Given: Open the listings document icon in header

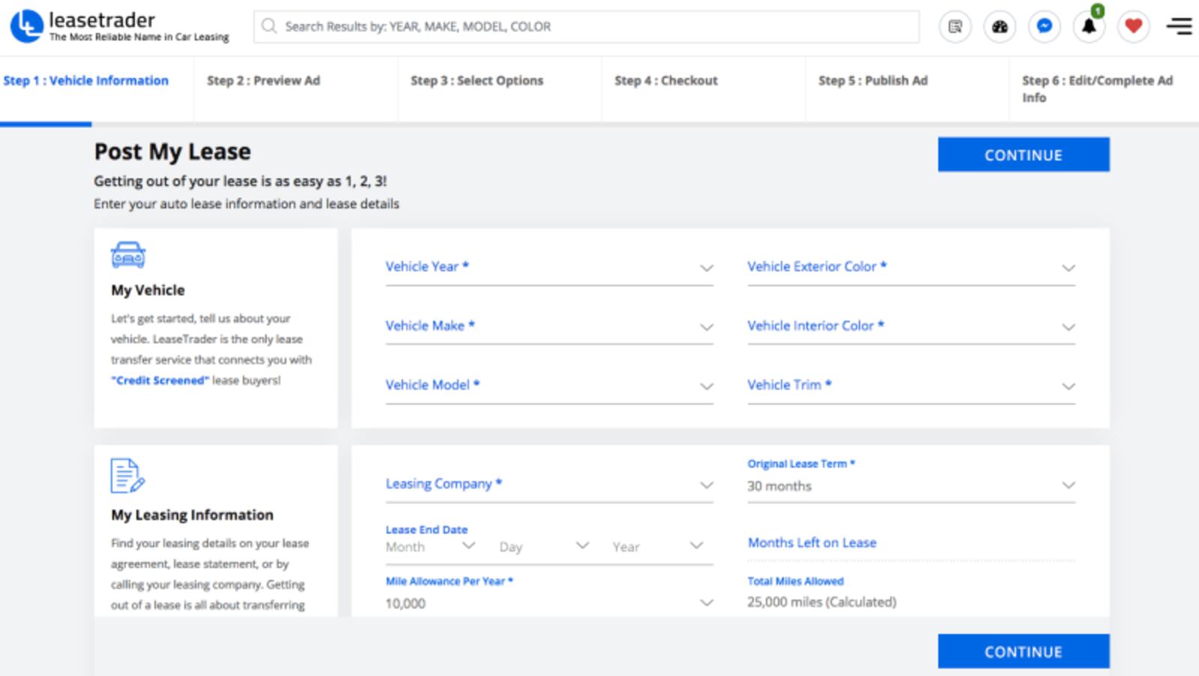Looking at the screenshot, I should (955, 27).
